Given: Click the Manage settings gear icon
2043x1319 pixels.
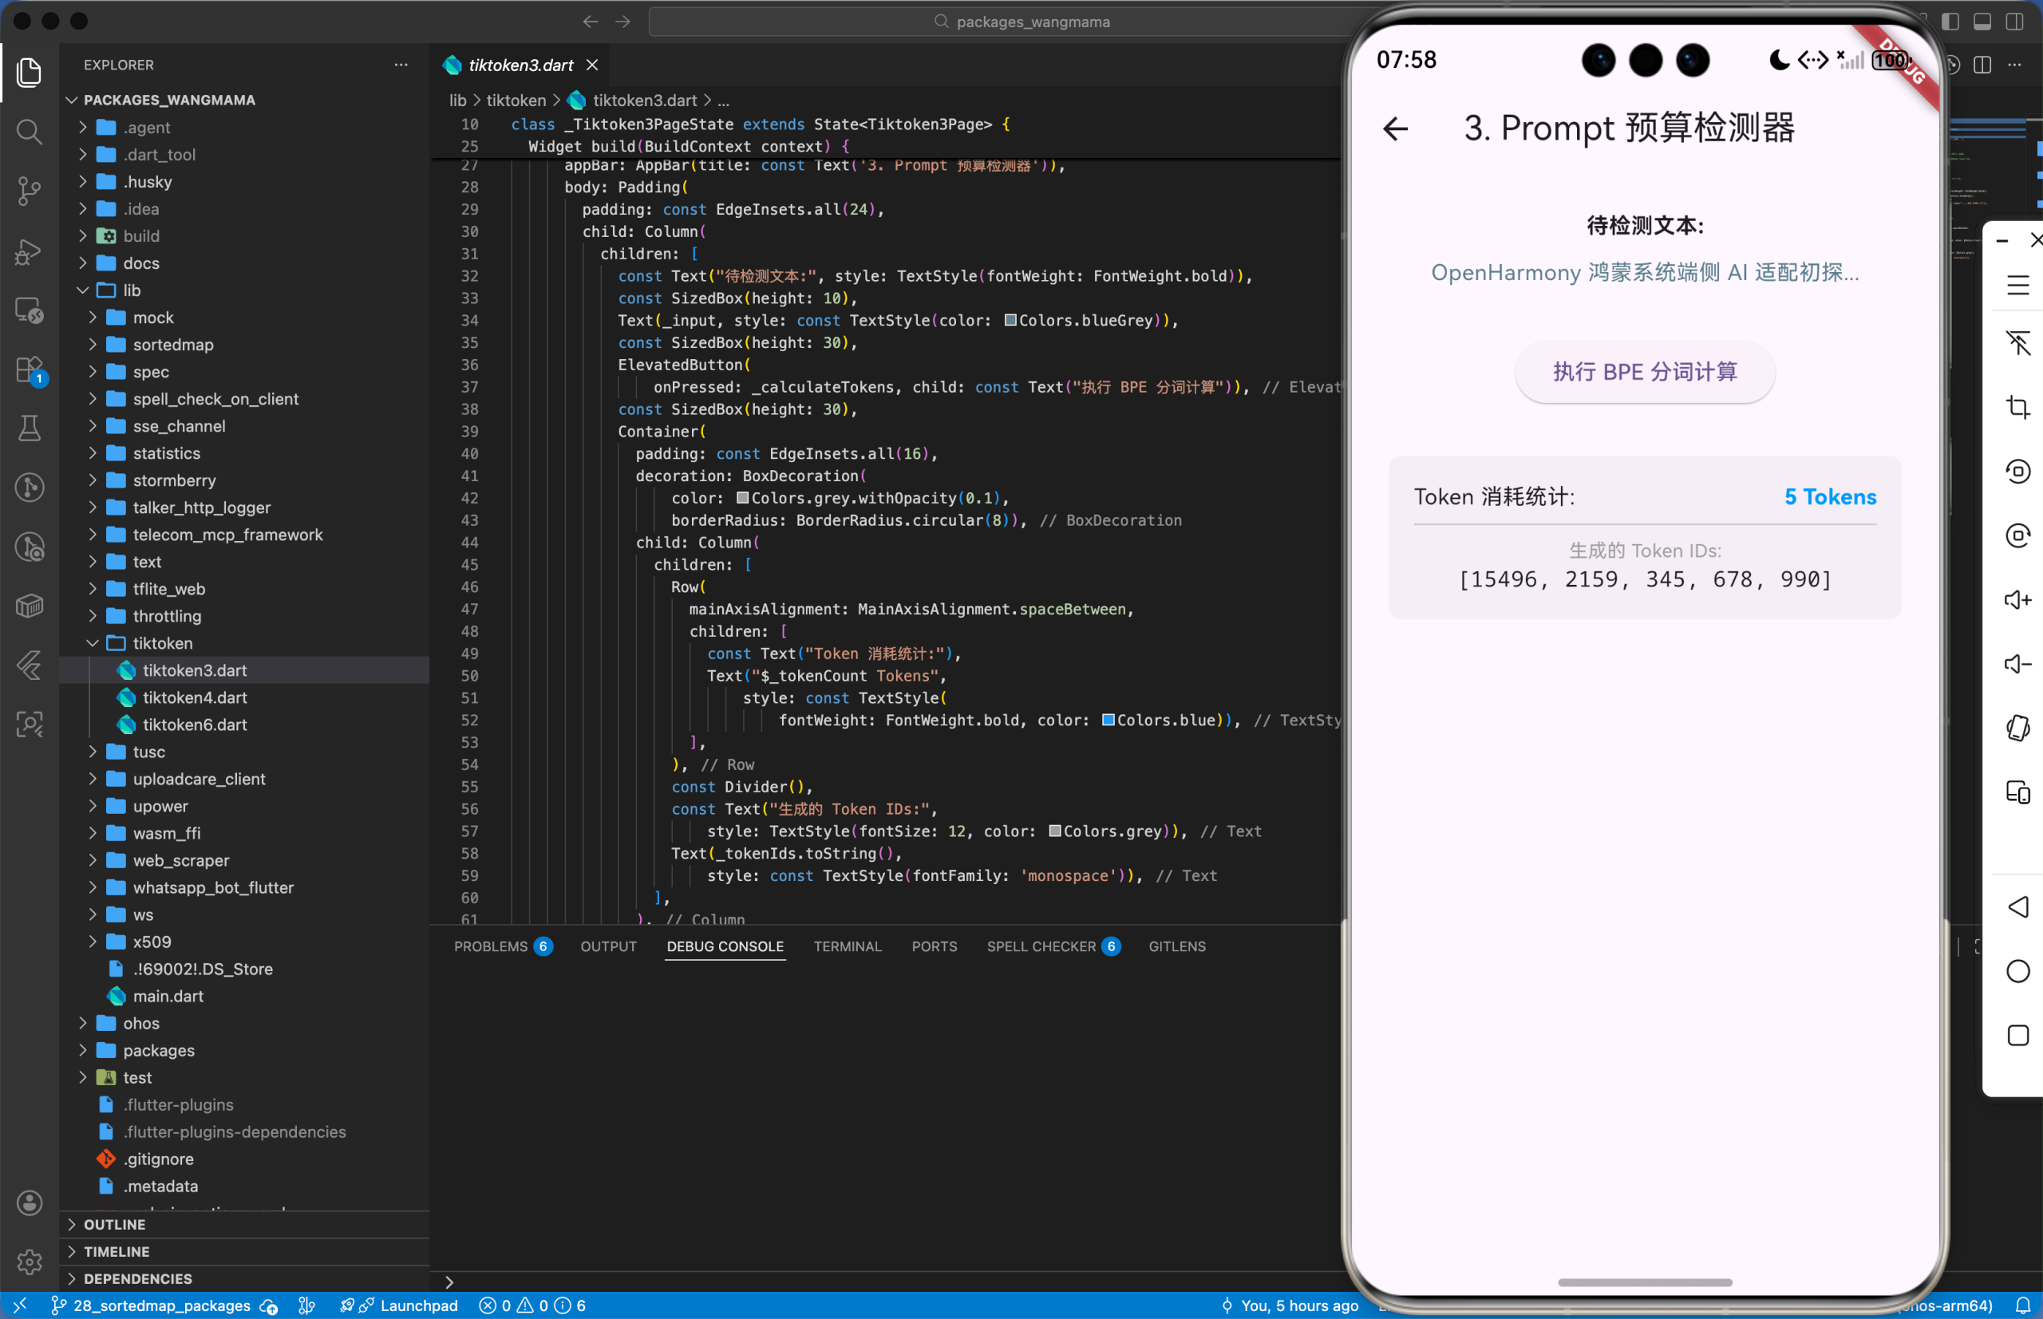Looking at the screenshot, I should pyautogui.click(x=29, y=1261).
